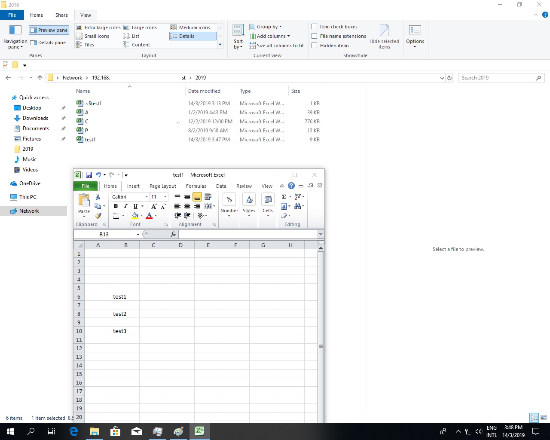
Task: Click the AutoSum sigma icon
Action: pyautogui.click(x=284, y=196)
